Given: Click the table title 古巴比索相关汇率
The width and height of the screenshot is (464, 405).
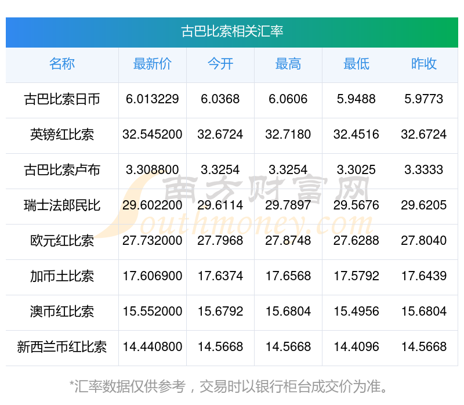Looking at the screenshot, I should 232,32.
